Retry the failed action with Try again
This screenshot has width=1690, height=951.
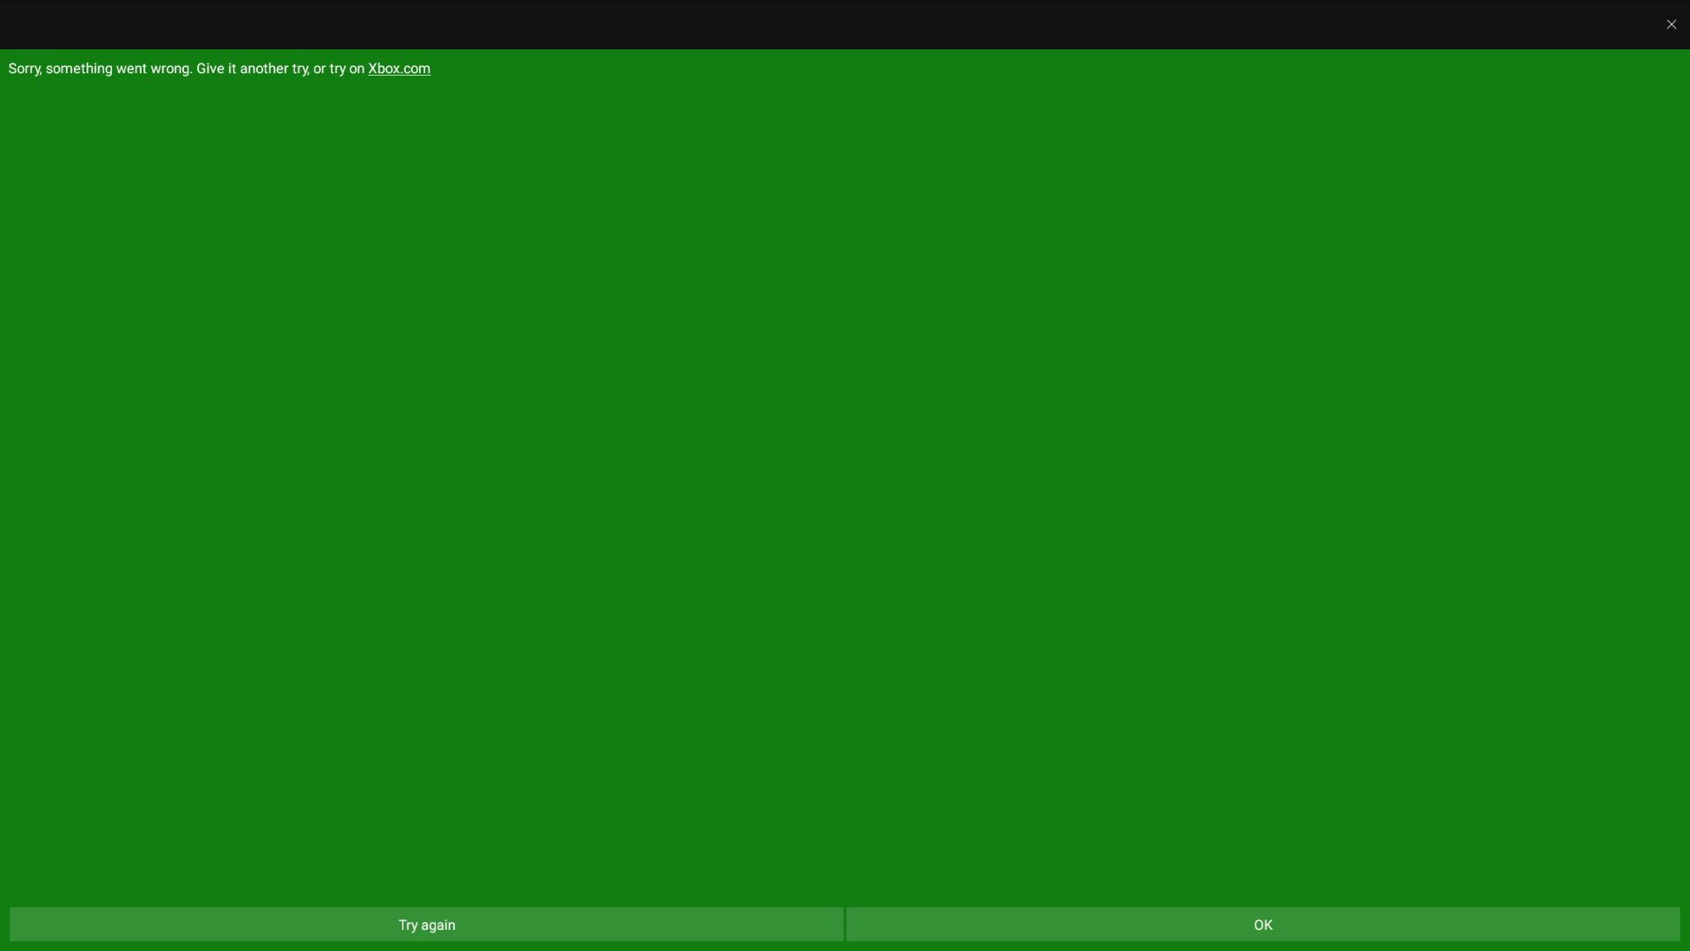[x=426, y=925]
